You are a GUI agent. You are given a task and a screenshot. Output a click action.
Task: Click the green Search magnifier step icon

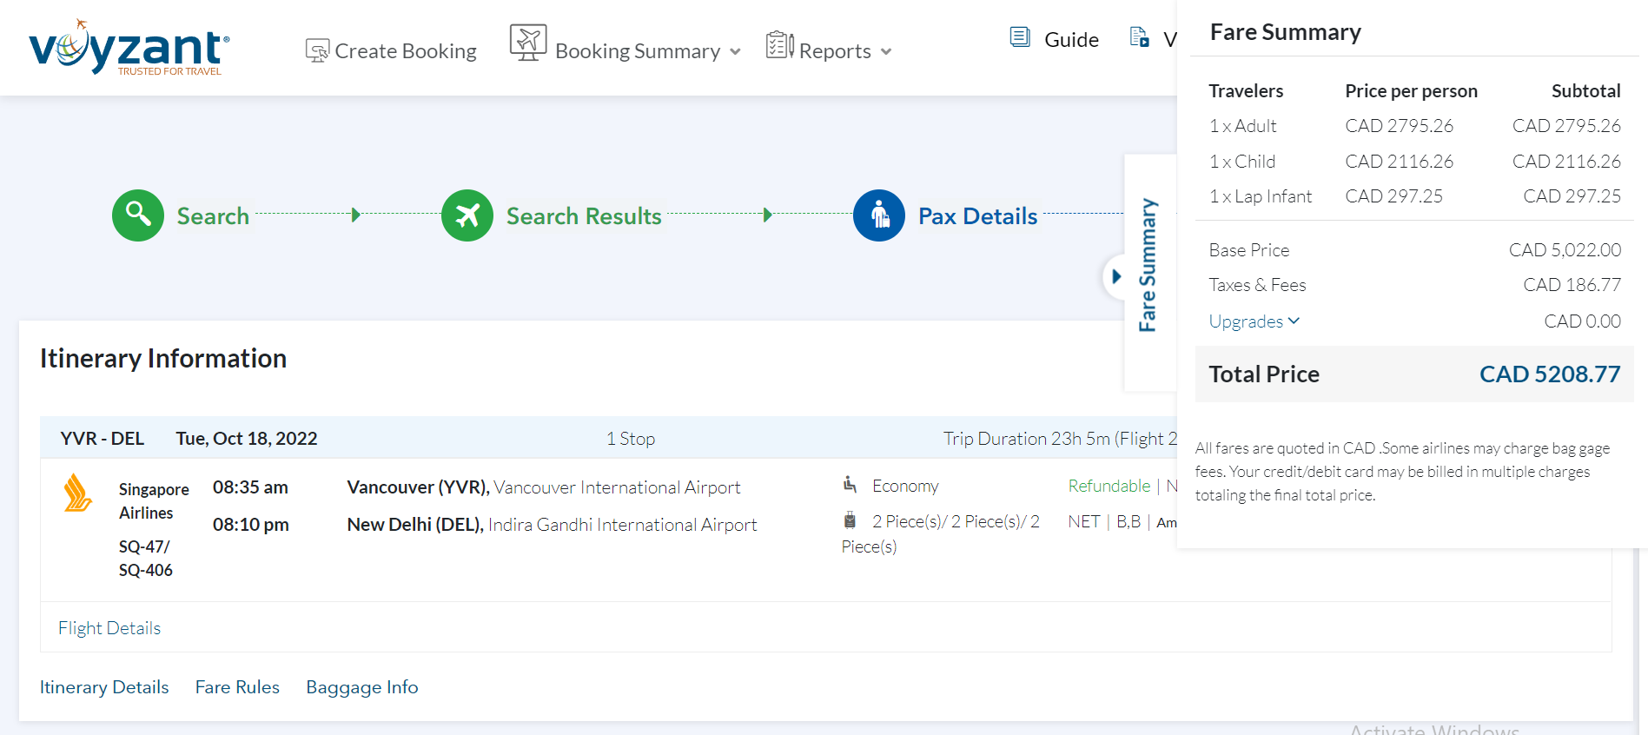coord(138,215)
